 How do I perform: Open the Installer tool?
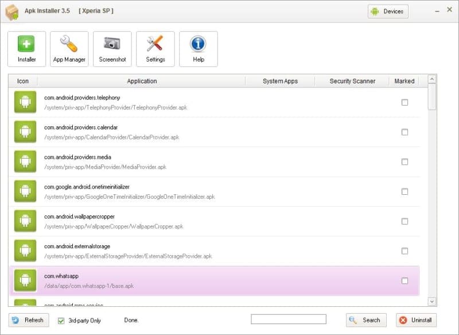[26, 49]
